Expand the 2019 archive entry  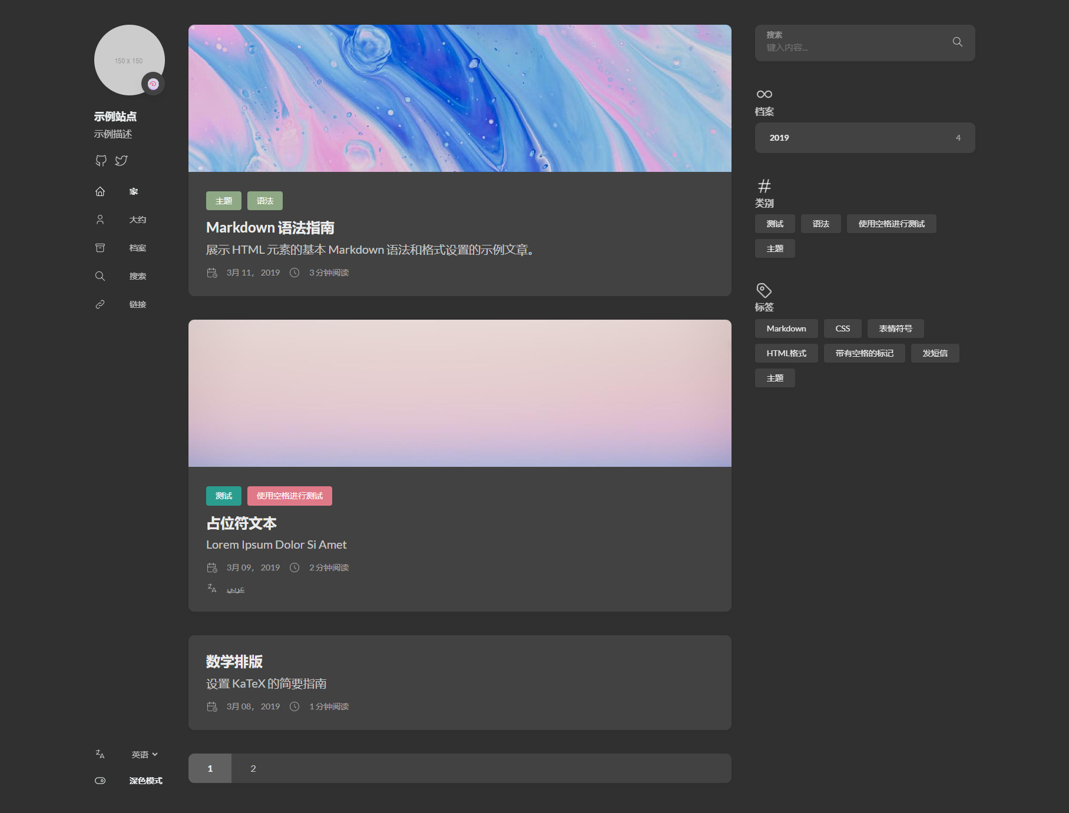click(864, 137)
